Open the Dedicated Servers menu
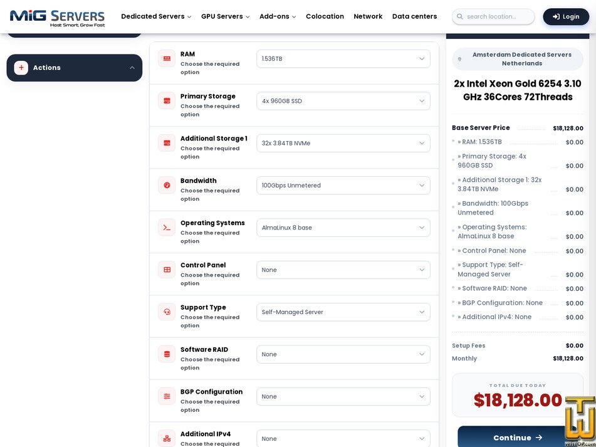 [x=156, y=16]
